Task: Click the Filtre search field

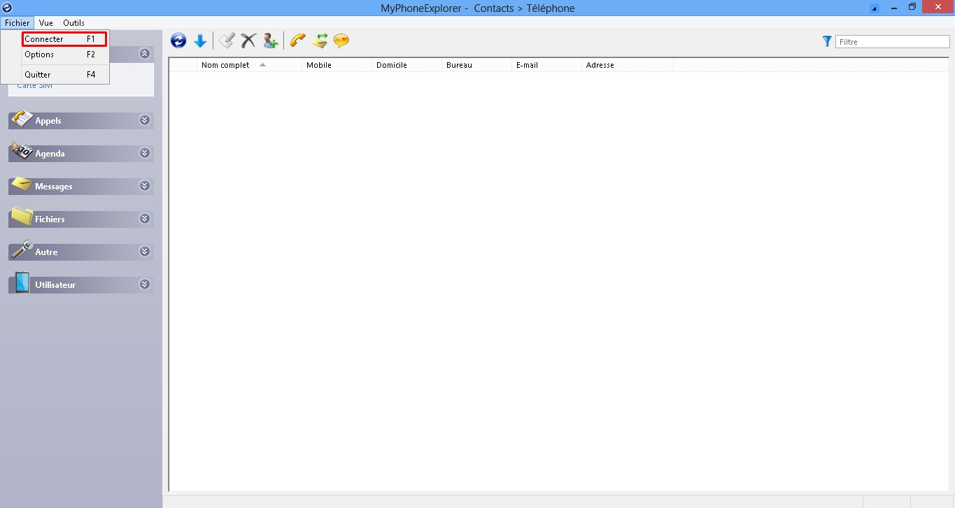Action: pos(892,42)
